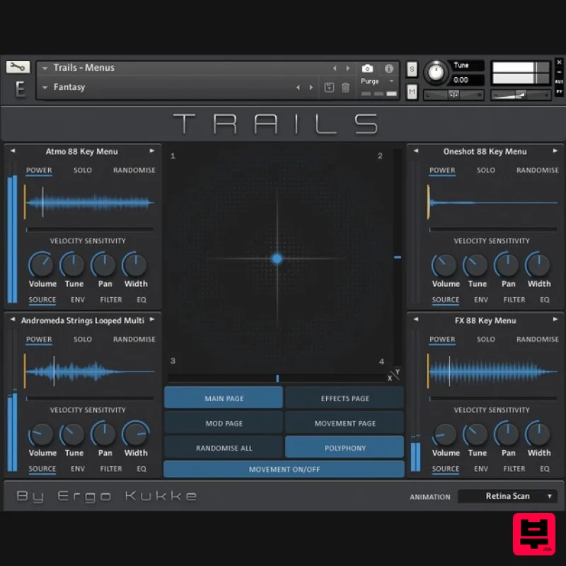Image resolution: width=566 pixels, height=566 pixels.
Task: Toggle MOVEMENT ON/OFF
Action: click(283, 468)
